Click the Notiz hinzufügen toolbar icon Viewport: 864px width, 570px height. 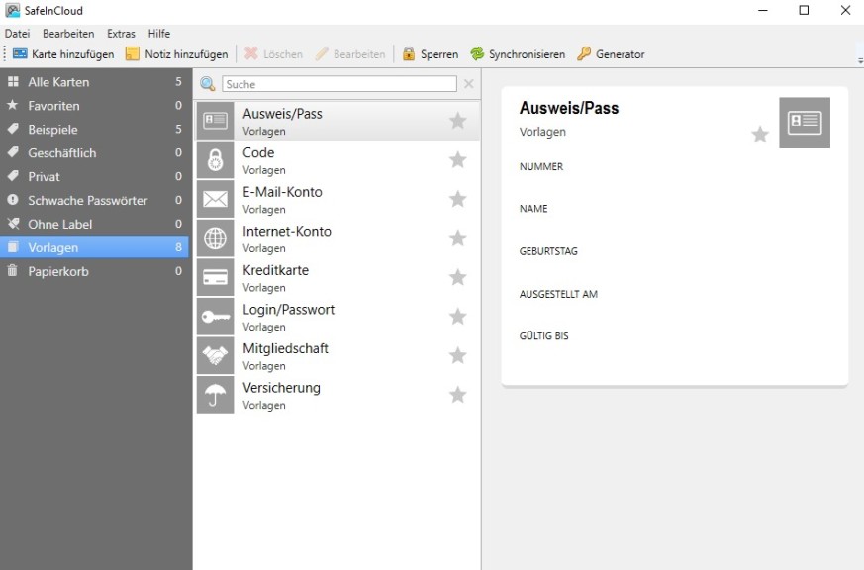point(133,54)
